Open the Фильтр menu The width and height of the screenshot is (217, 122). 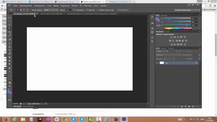click(x=75, y=6)
